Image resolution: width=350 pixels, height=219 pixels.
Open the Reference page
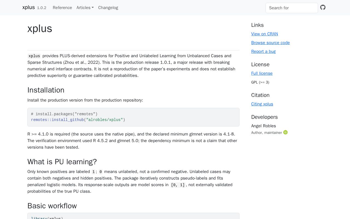pos(62,8)
